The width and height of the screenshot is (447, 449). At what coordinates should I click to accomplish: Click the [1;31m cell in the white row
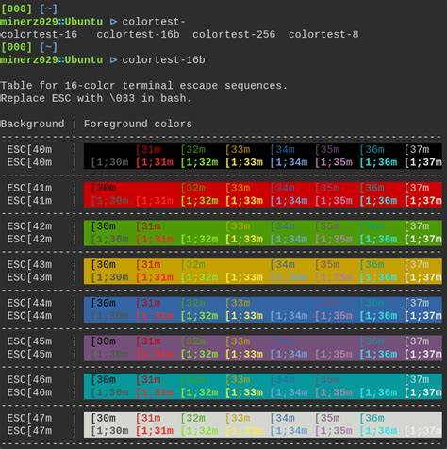click(155, 431)
